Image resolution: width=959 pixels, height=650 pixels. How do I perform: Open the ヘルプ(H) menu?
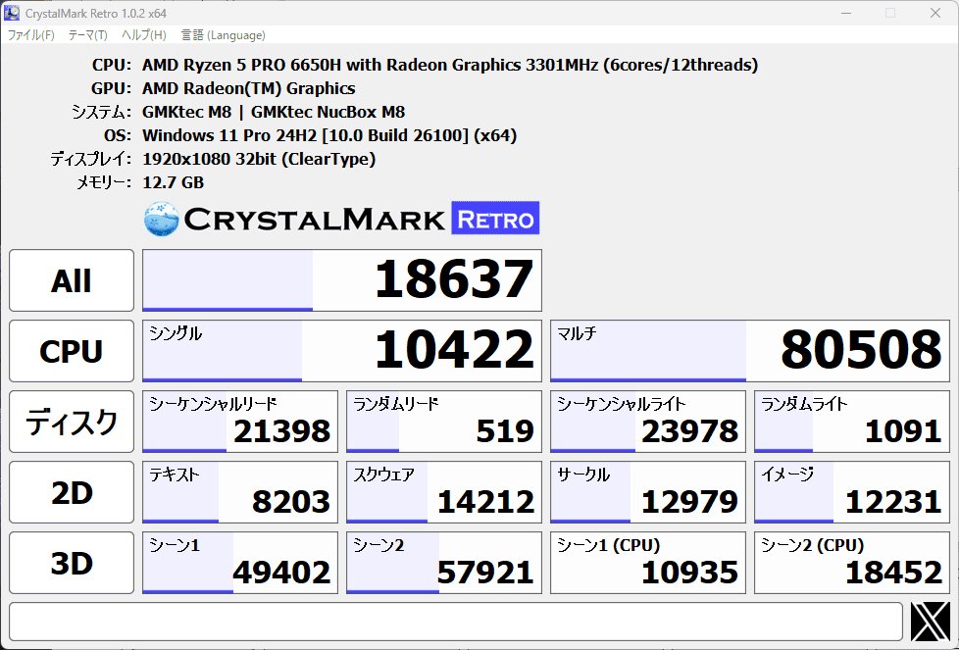144,35
